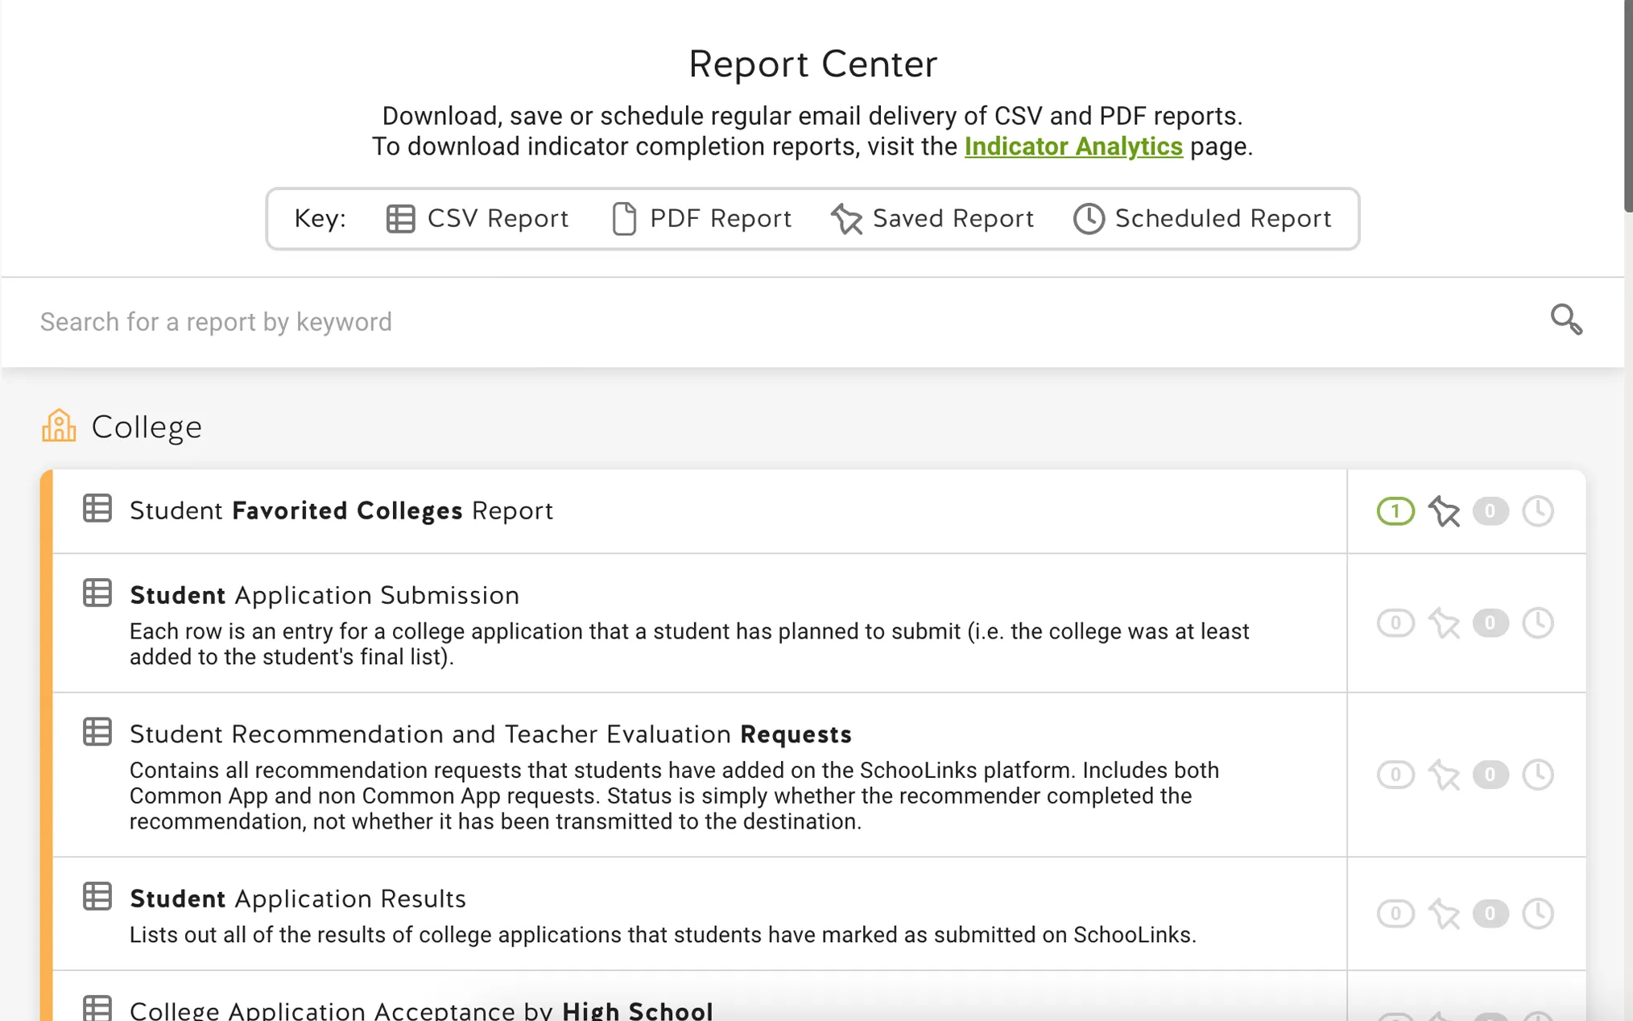Click the 'Lists out all of the results' description
This screenshot has height=1021, width=1633.
click(x=663, y=935)
